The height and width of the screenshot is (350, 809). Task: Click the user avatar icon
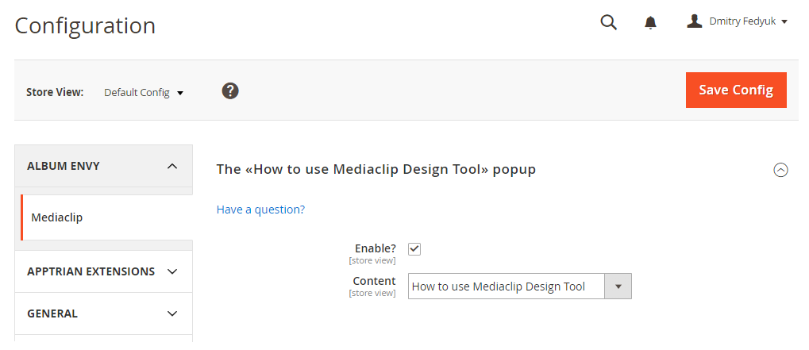tap(695, 21)
